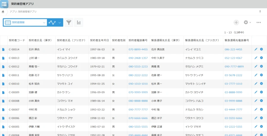Open record details for C-00010
The width and height of the screenshot is (267, 136).
tap(3, 84)
